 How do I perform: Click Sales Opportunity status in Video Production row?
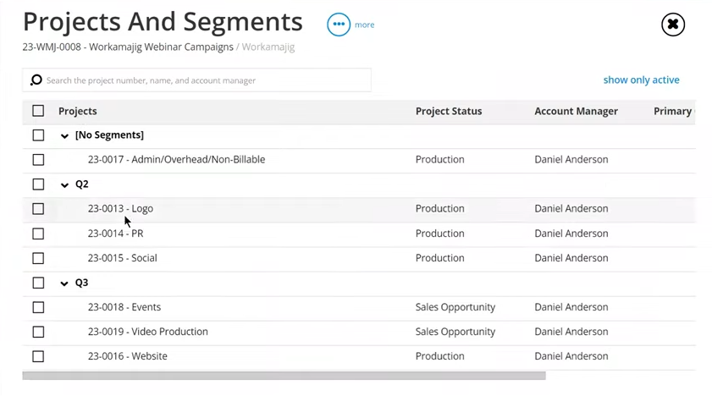pos(455,332)
